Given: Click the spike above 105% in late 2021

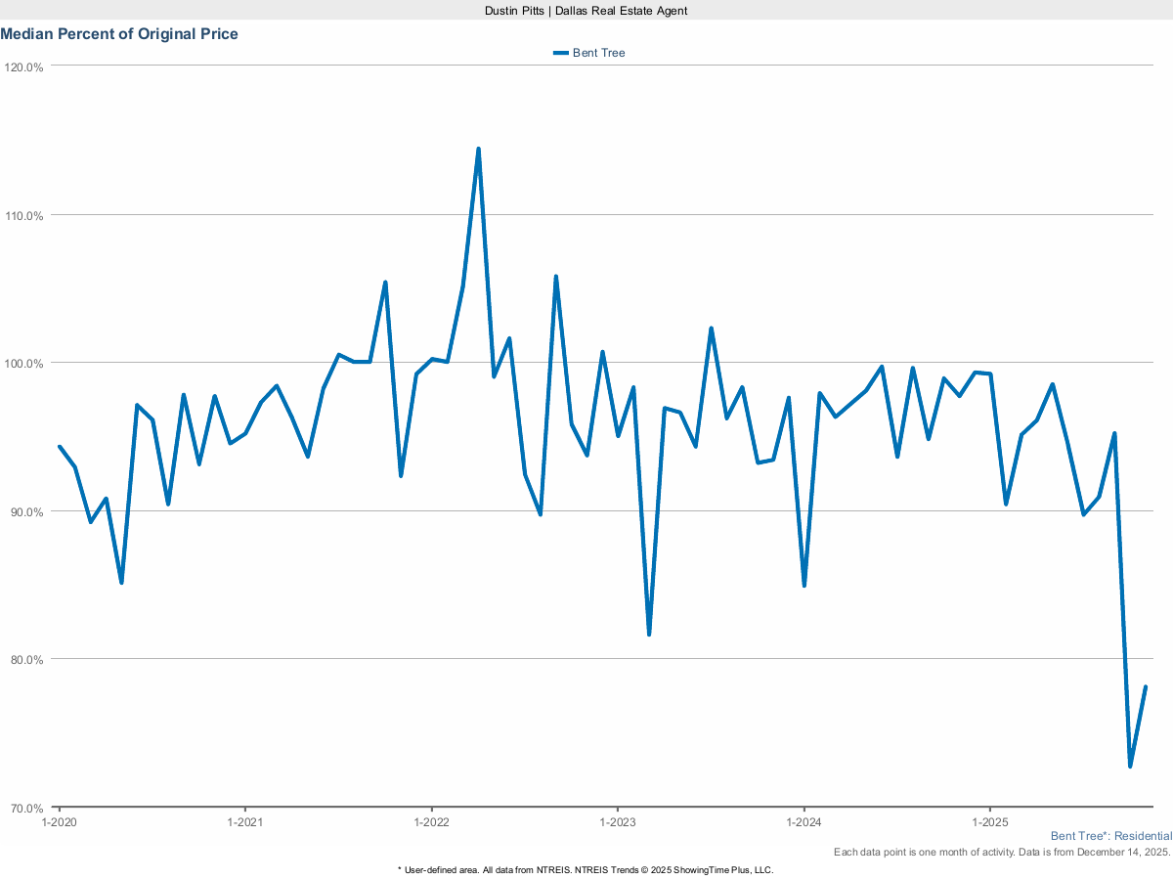Looking at the screenshot, I should click(384, 282).
